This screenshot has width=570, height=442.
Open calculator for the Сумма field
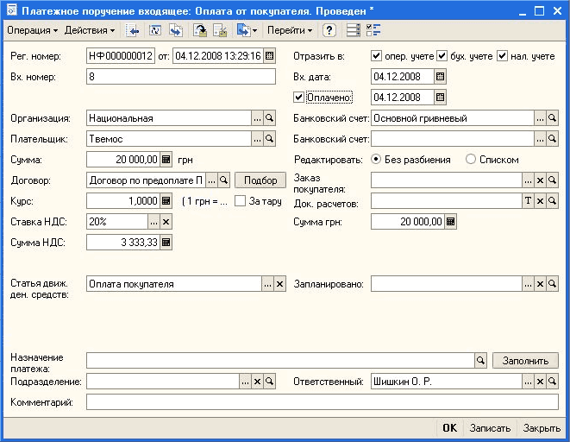(x=167, y=159)
